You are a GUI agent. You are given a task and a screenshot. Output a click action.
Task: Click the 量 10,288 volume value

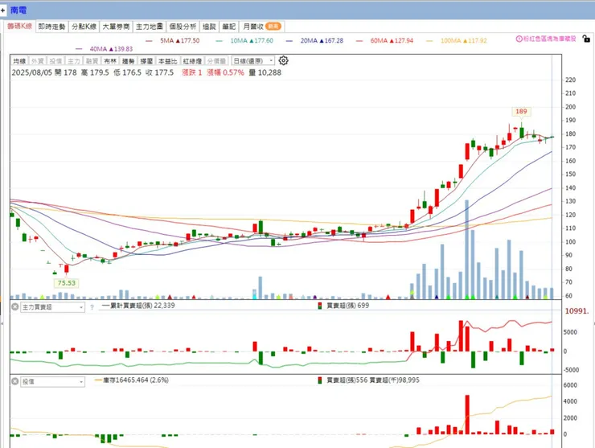tap(265, 72)
